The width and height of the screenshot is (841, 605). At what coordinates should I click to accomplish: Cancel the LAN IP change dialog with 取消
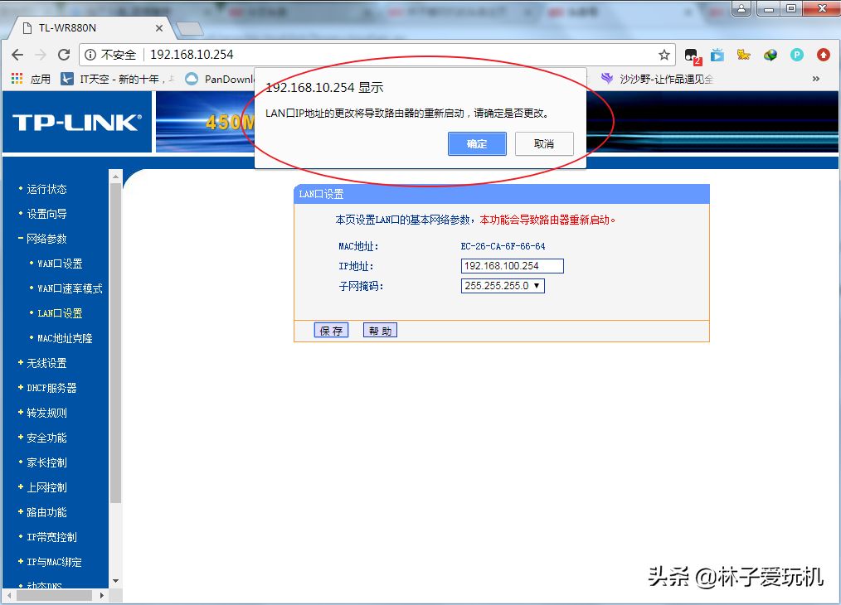coord(544,143)
